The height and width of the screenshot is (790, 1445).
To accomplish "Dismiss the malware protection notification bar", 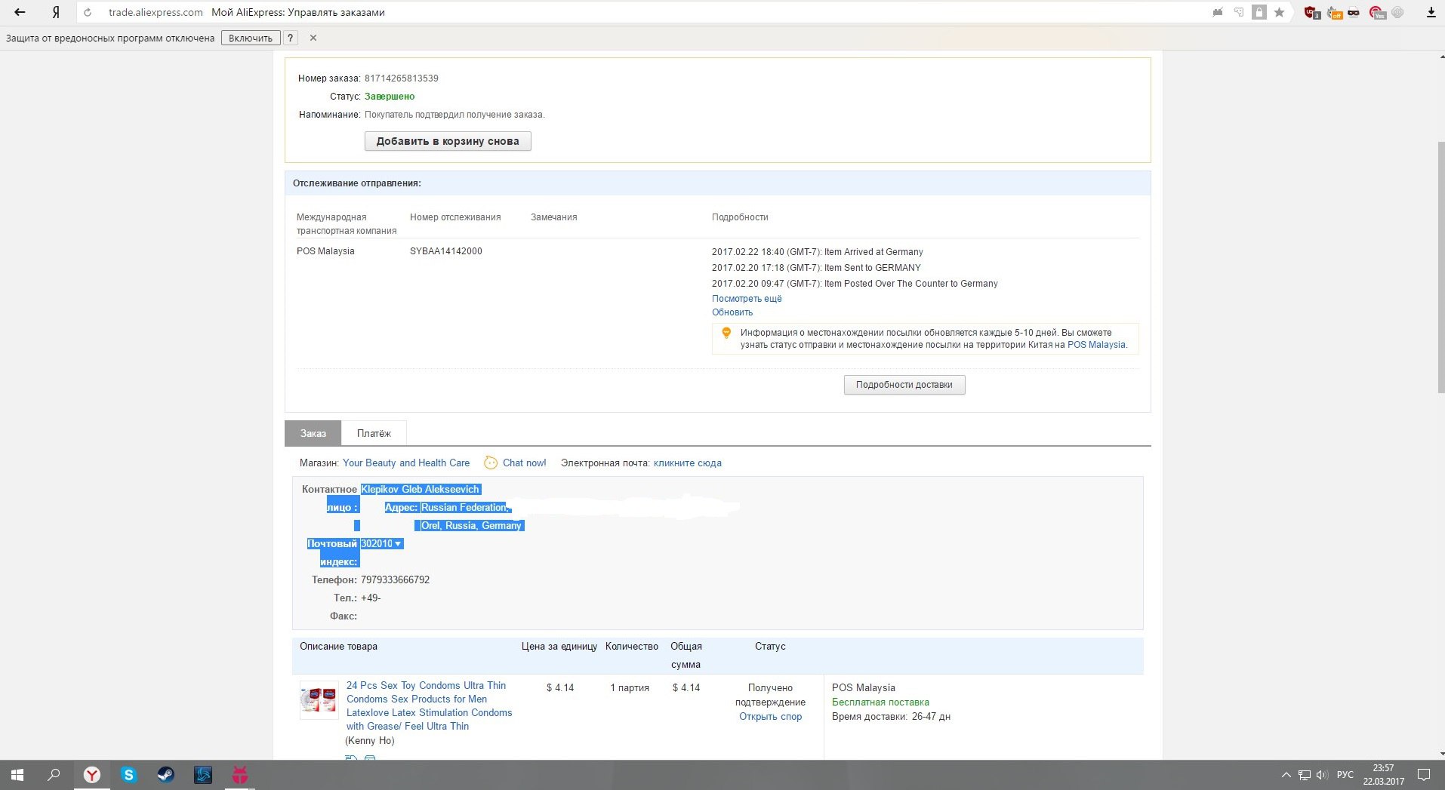I will 313,38.
